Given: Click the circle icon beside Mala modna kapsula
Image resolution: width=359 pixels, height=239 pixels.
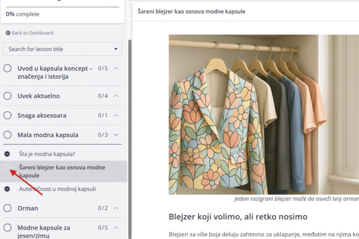Looking at the screenshot, I should 7,135.
